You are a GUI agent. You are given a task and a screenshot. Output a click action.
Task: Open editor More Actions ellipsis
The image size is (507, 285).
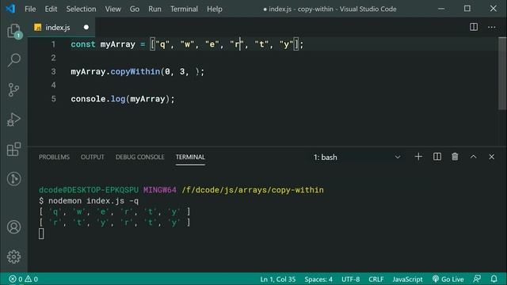(491, 27)
